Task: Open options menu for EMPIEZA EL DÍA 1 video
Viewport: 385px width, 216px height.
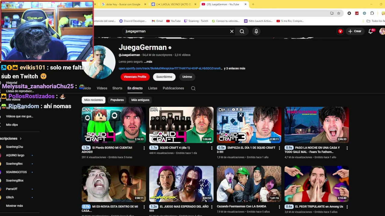Action: pyautogui.click(x=279, y=148)
